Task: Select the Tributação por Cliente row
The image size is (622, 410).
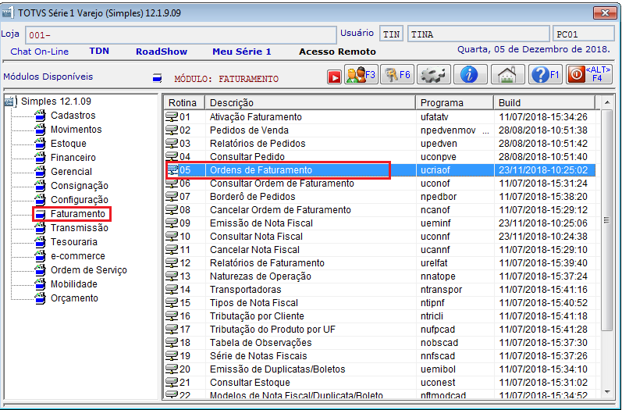Action: click(x=380, y=316)
